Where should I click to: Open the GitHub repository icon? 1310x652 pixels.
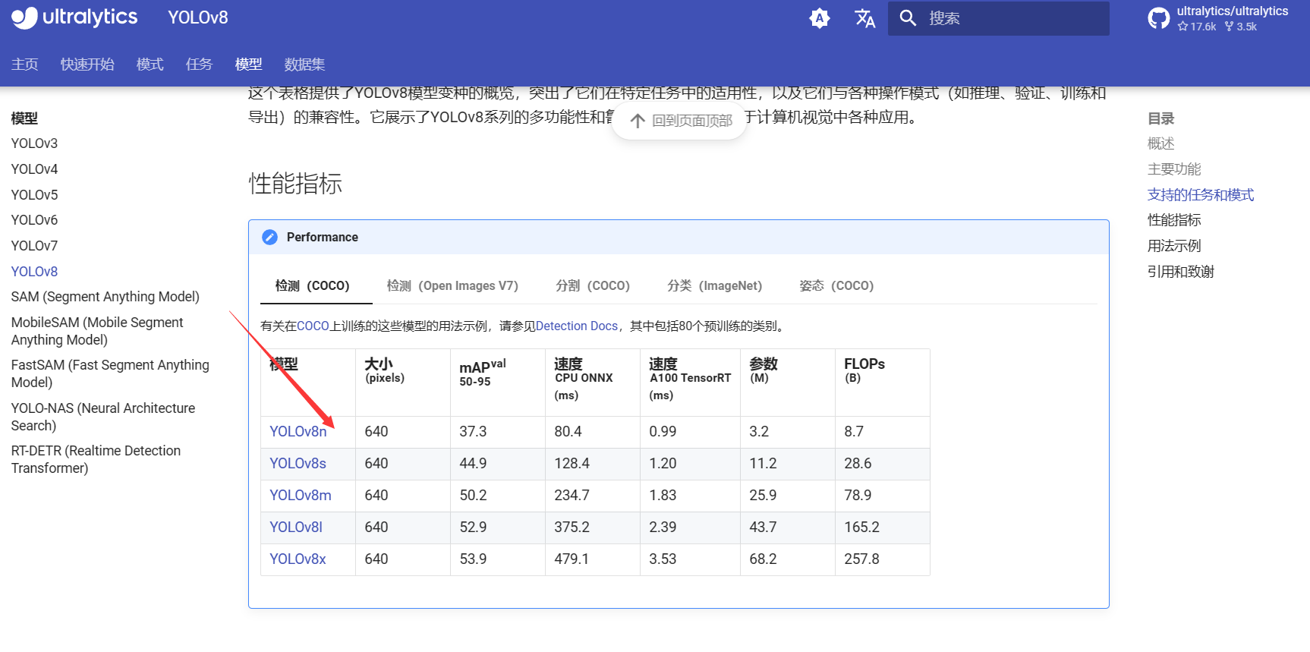1159,18
